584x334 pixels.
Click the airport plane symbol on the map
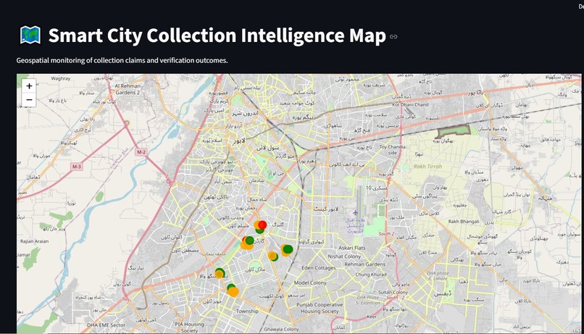point(355,212)
